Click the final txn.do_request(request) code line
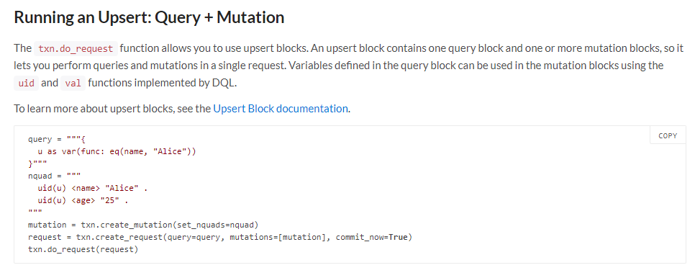The image size is (695, 278). tap(83, 250)
